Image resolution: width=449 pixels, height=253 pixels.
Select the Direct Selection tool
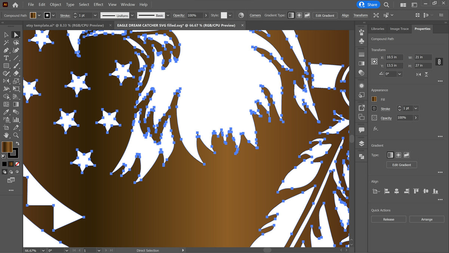(16, 35)
